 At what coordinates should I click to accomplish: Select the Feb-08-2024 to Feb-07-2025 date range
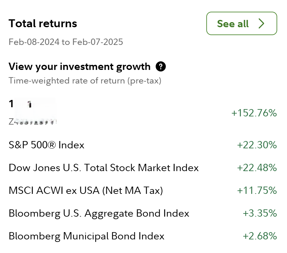pos(66,42)
